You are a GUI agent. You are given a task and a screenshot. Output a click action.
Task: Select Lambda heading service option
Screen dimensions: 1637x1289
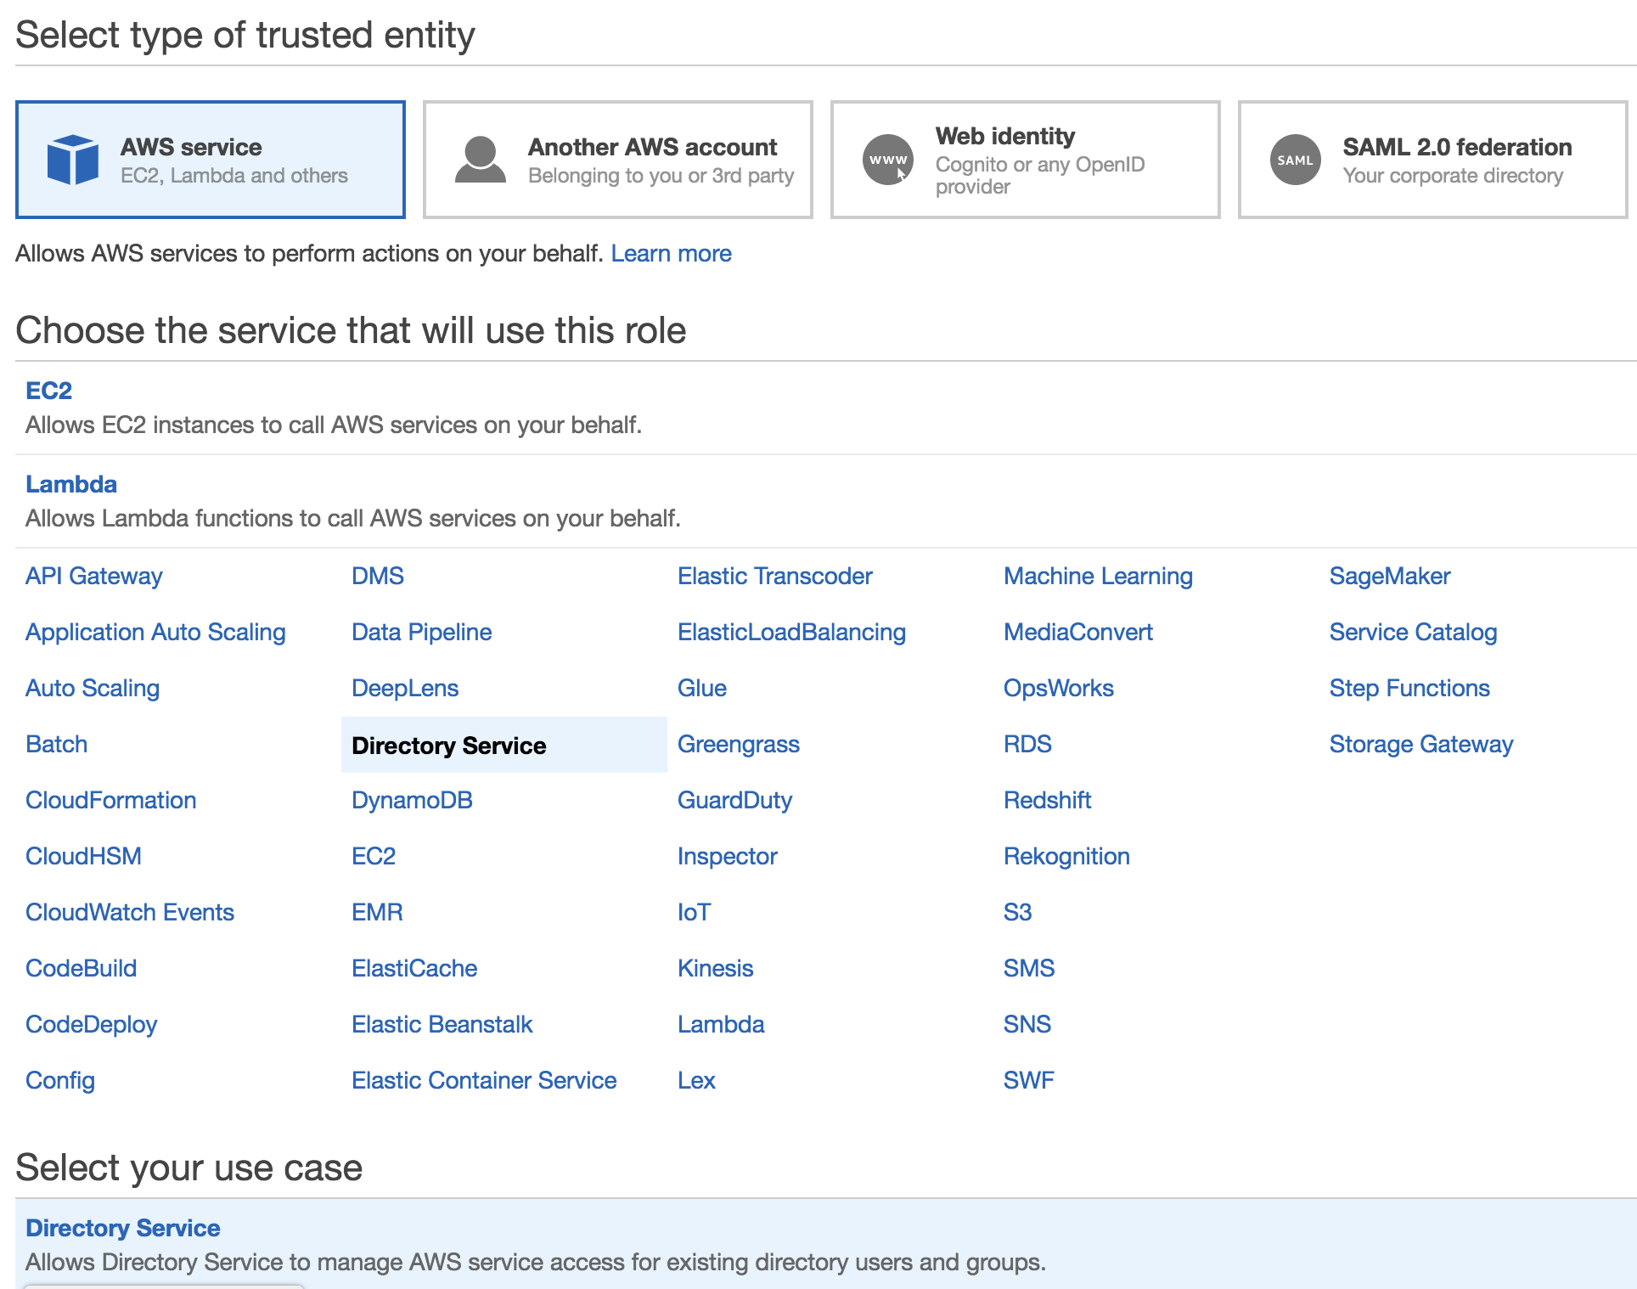tap(71, 484)
